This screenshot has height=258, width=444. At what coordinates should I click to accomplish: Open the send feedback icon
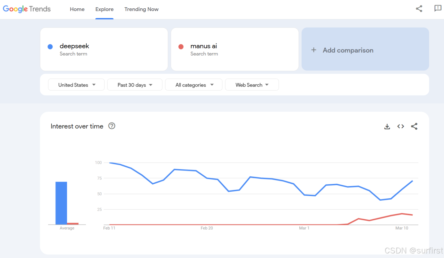(x=438, y=9)
